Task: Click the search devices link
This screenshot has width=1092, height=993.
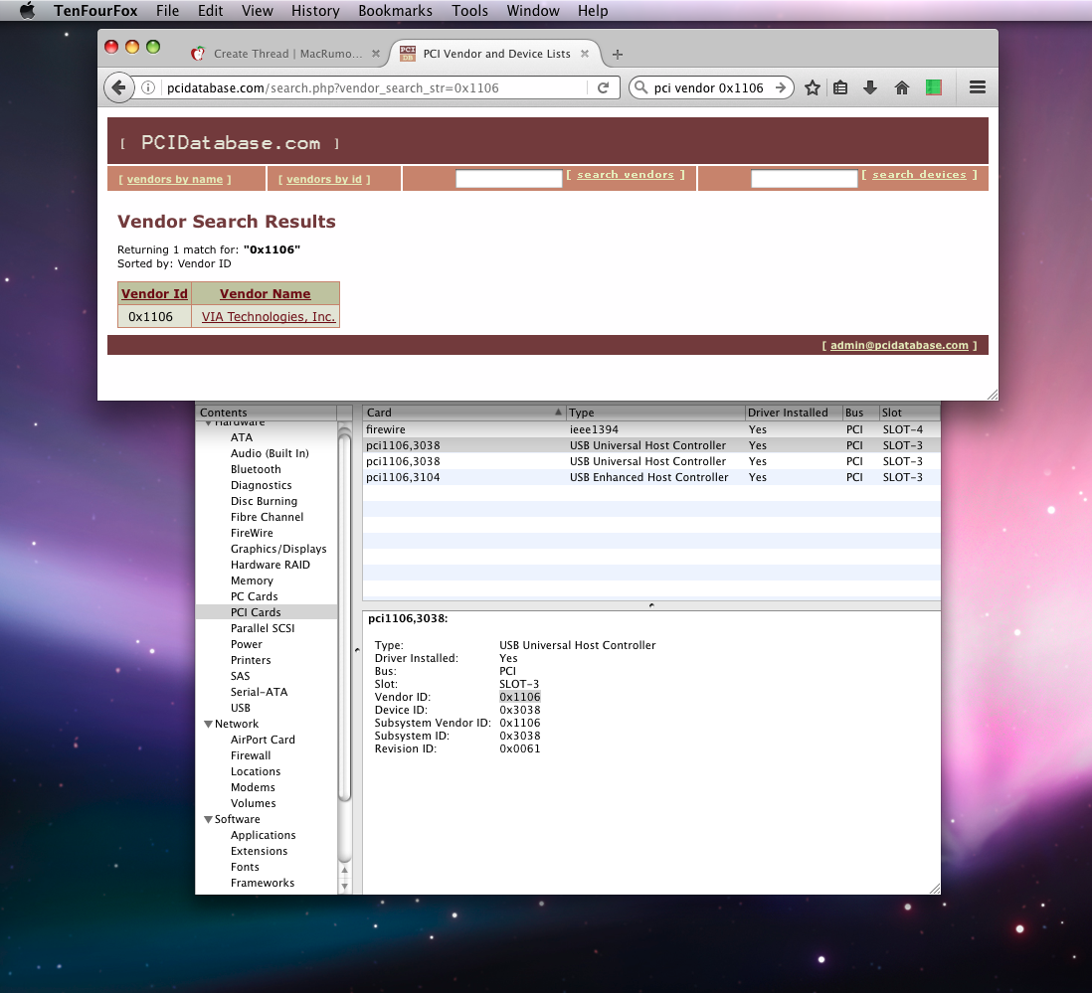Action: click(919, 175)
